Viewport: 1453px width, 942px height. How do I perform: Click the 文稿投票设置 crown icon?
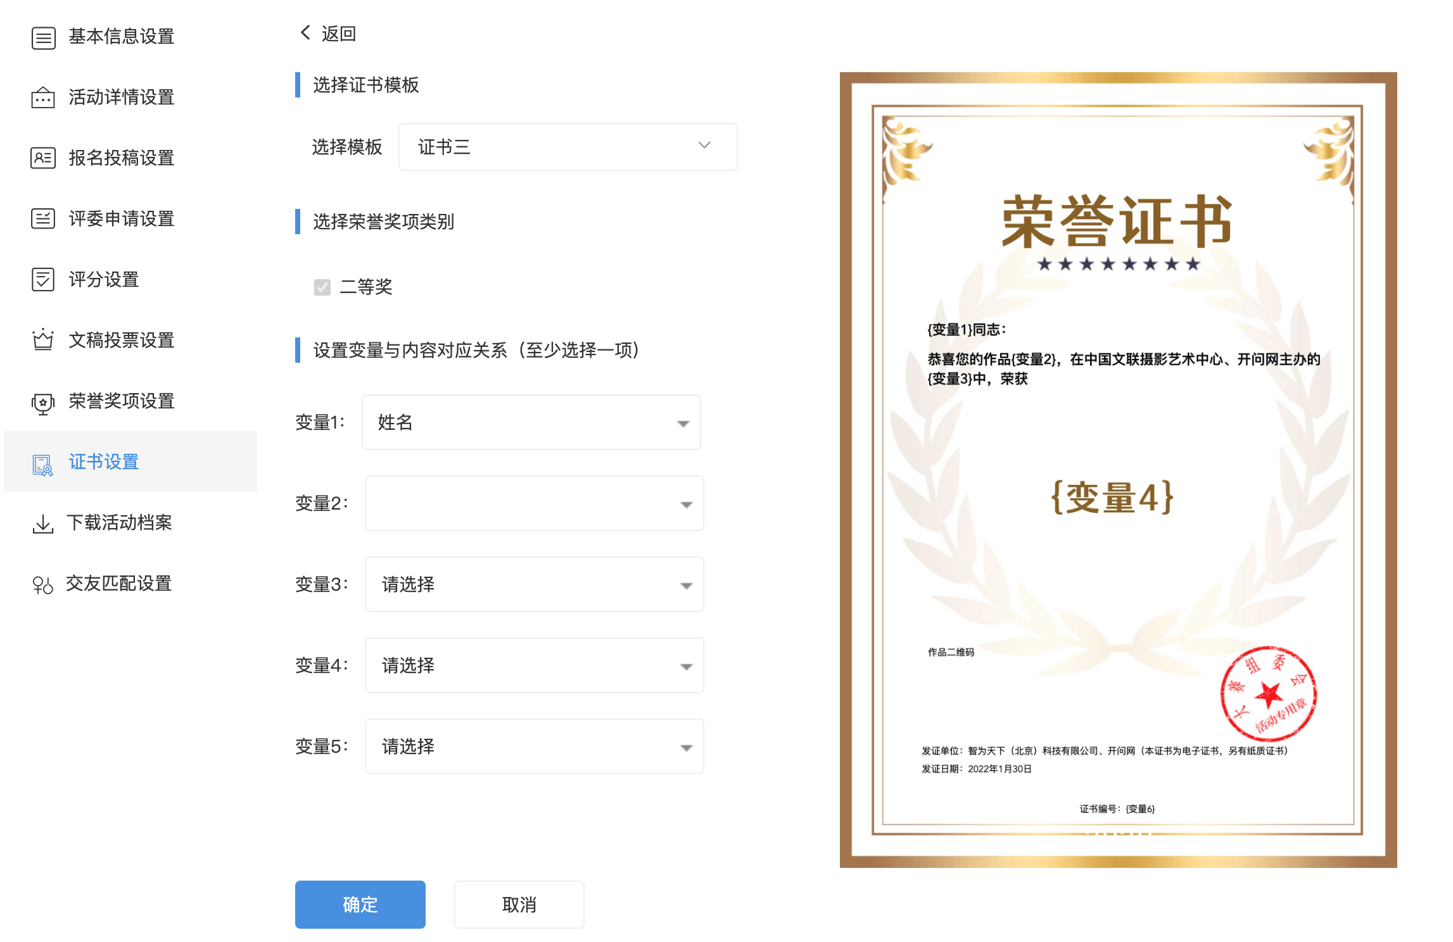(43, 341)
